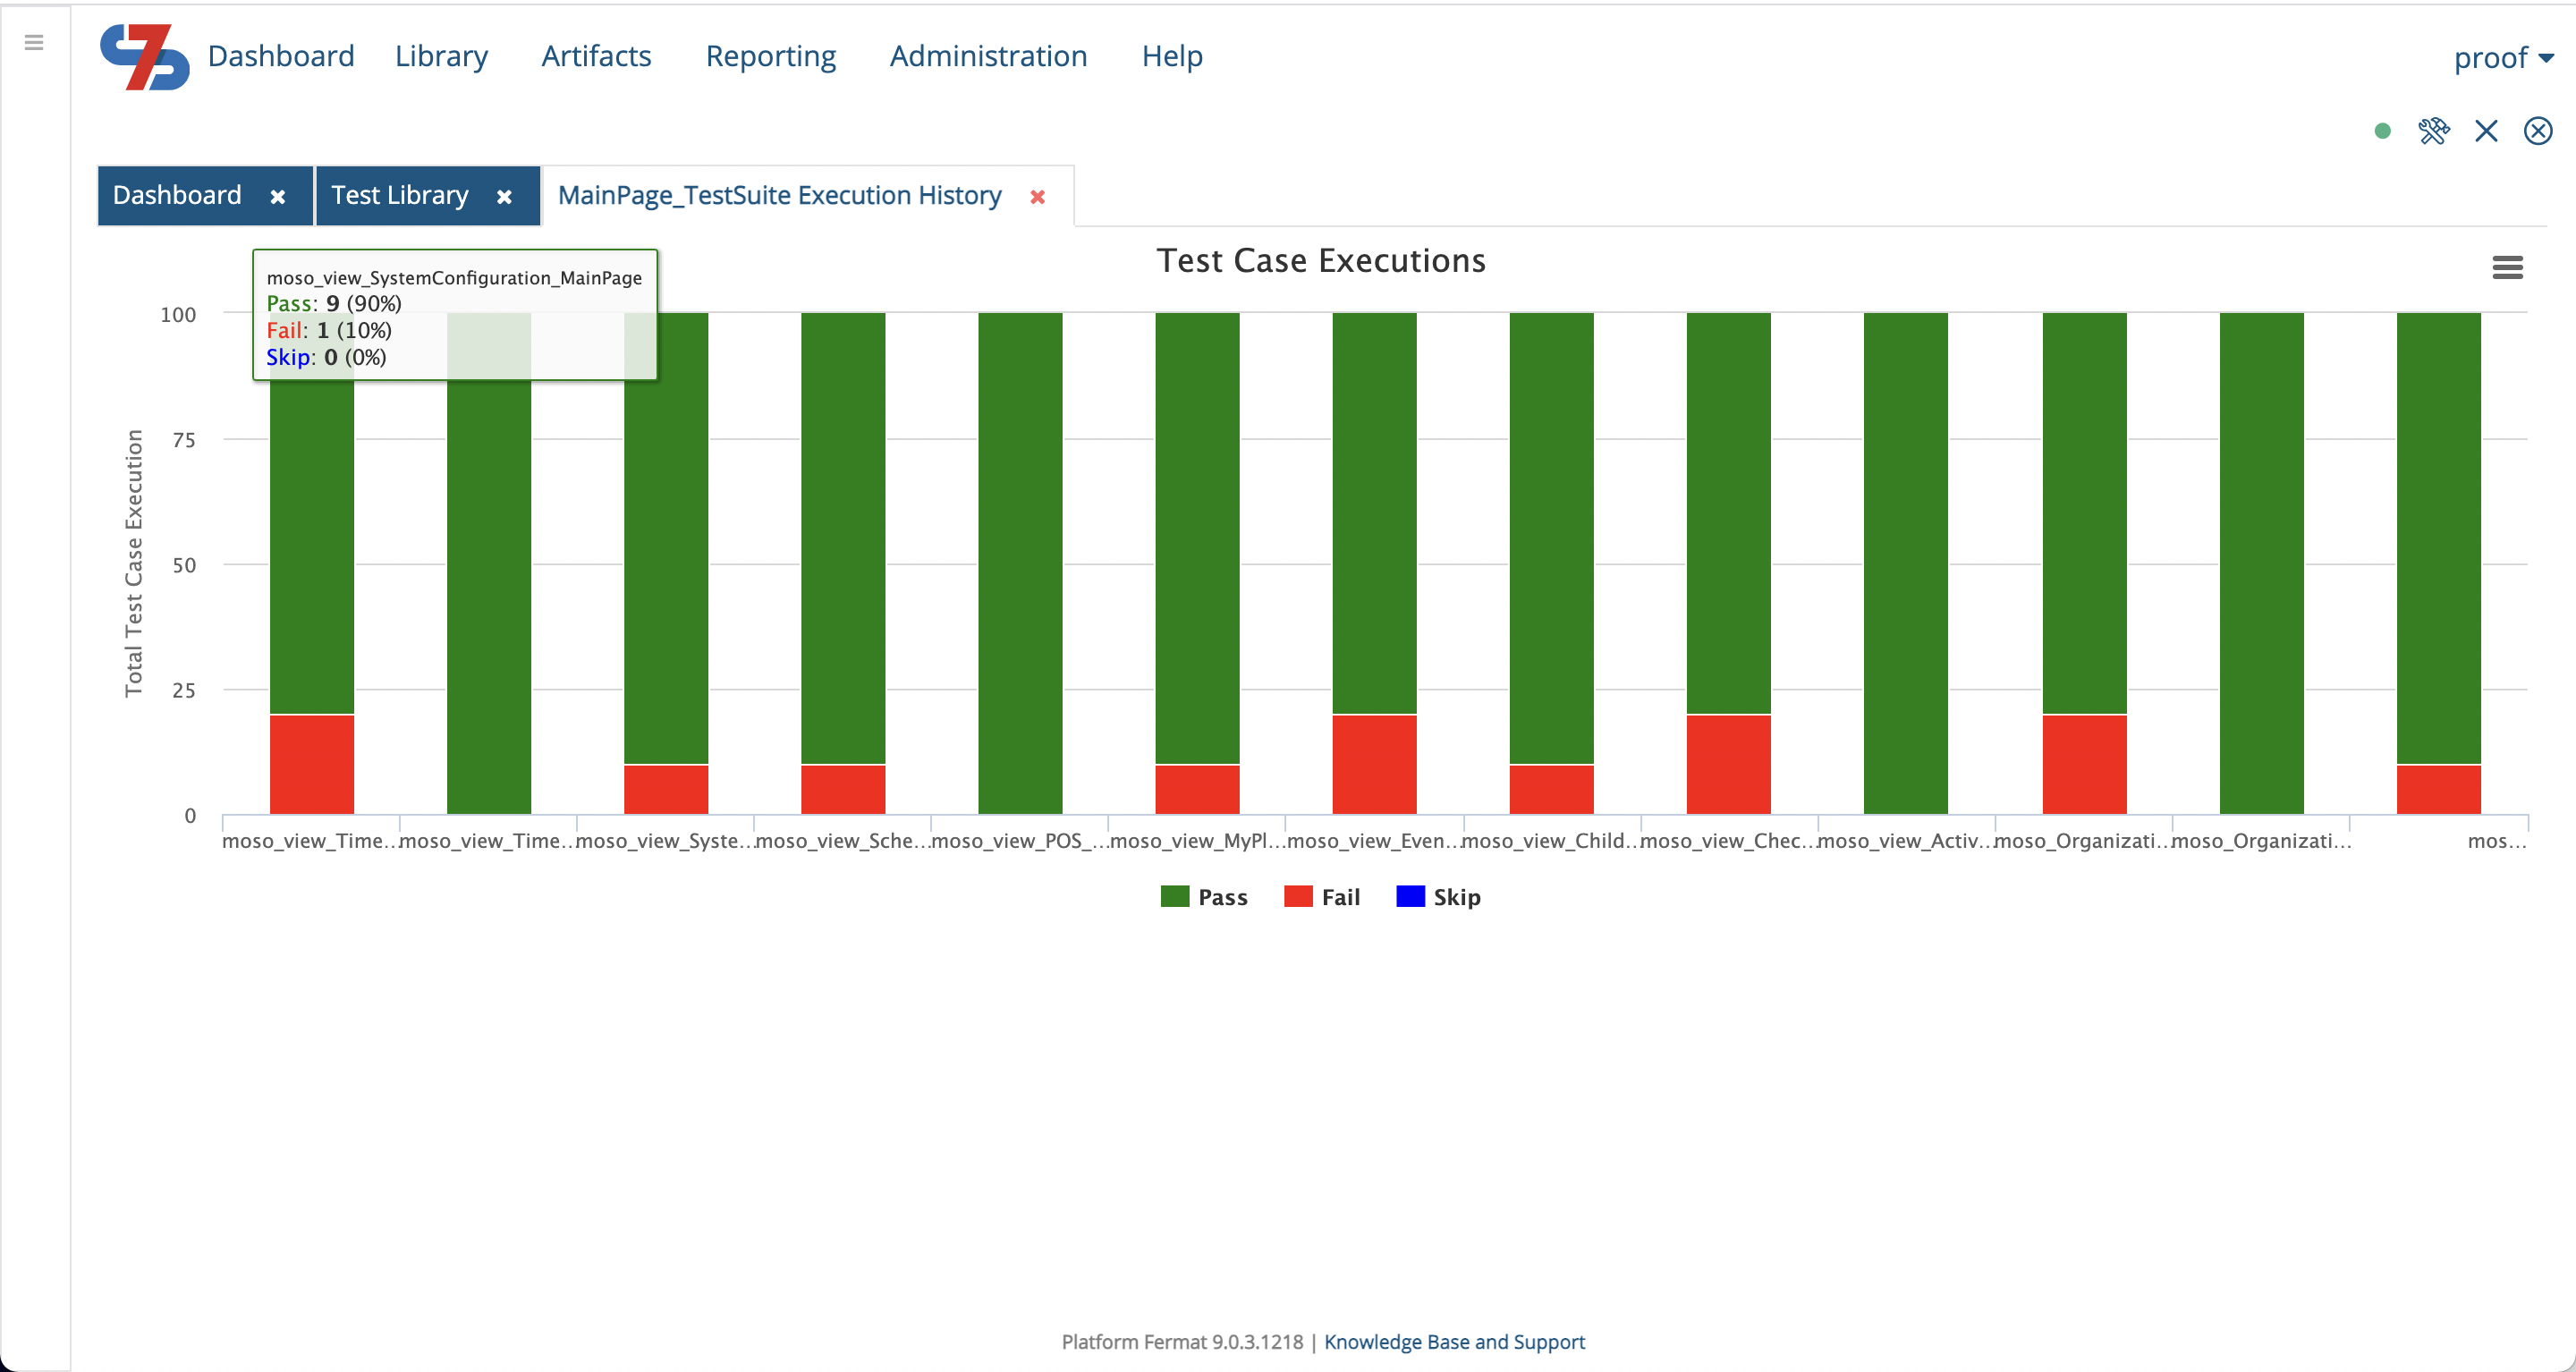Click the circled X disconnect icon
The width and height of the screenshot is (2576, 1372).
pos(2538,131)
